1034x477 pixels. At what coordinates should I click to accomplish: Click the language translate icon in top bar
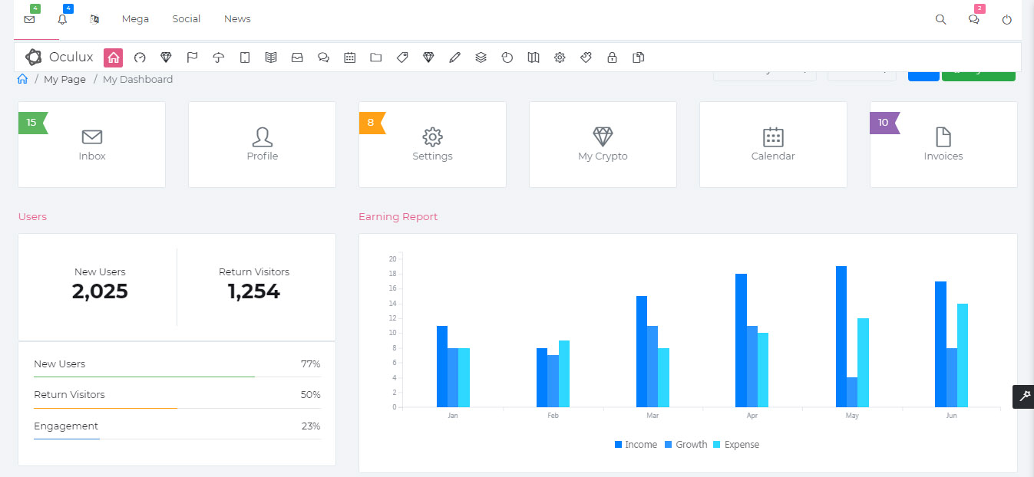click(94, 19)
